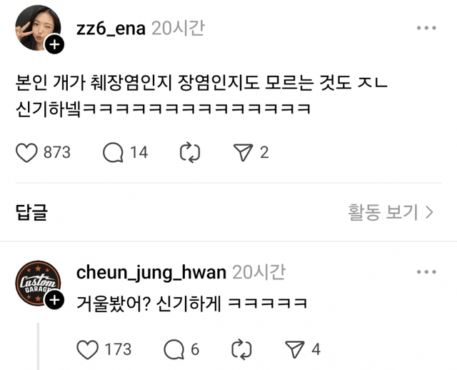Open the zz6_ena username profile link
This screenshot has width=457, height=370.
pyautogui.click(x=111, y=29)
